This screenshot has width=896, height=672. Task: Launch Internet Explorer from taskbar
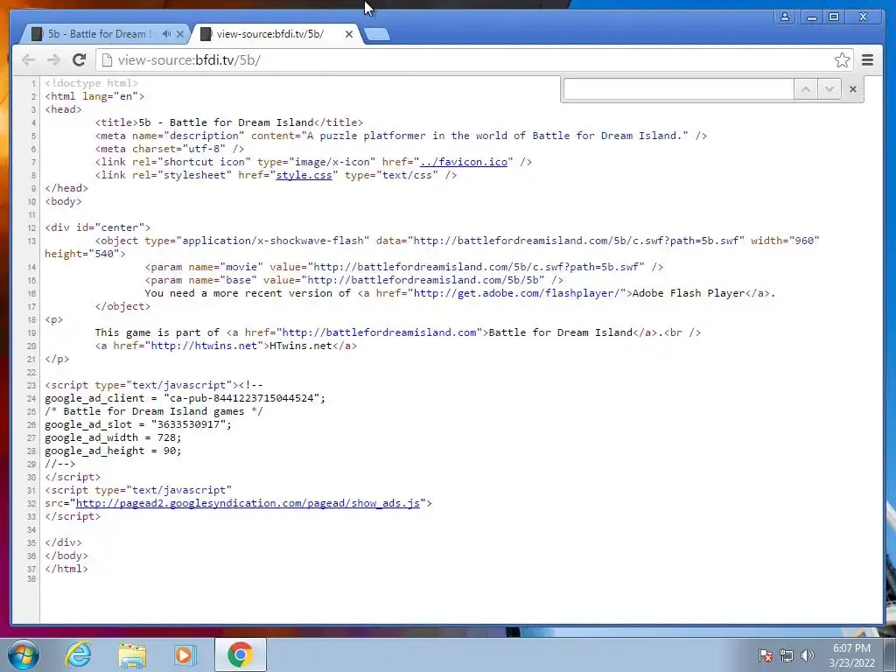tap(78, 654)
